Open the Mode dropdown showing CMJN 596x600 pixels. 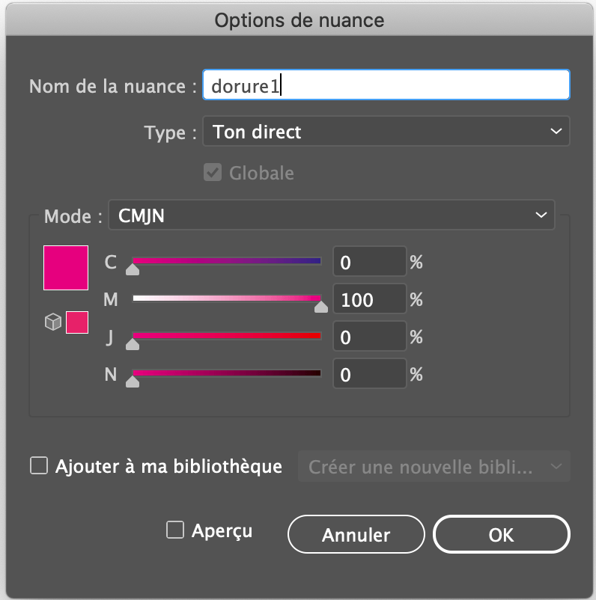[332, 215]
